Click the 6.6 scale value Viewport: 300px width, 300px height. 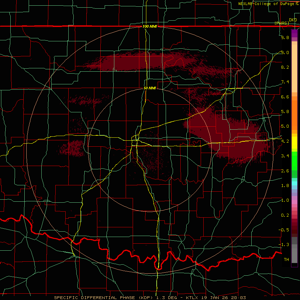[285, 97]
